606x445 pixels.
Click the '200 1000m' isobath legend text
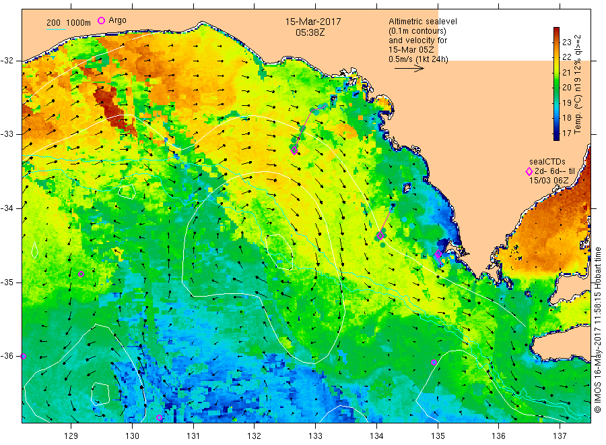[x=69, y=23]
